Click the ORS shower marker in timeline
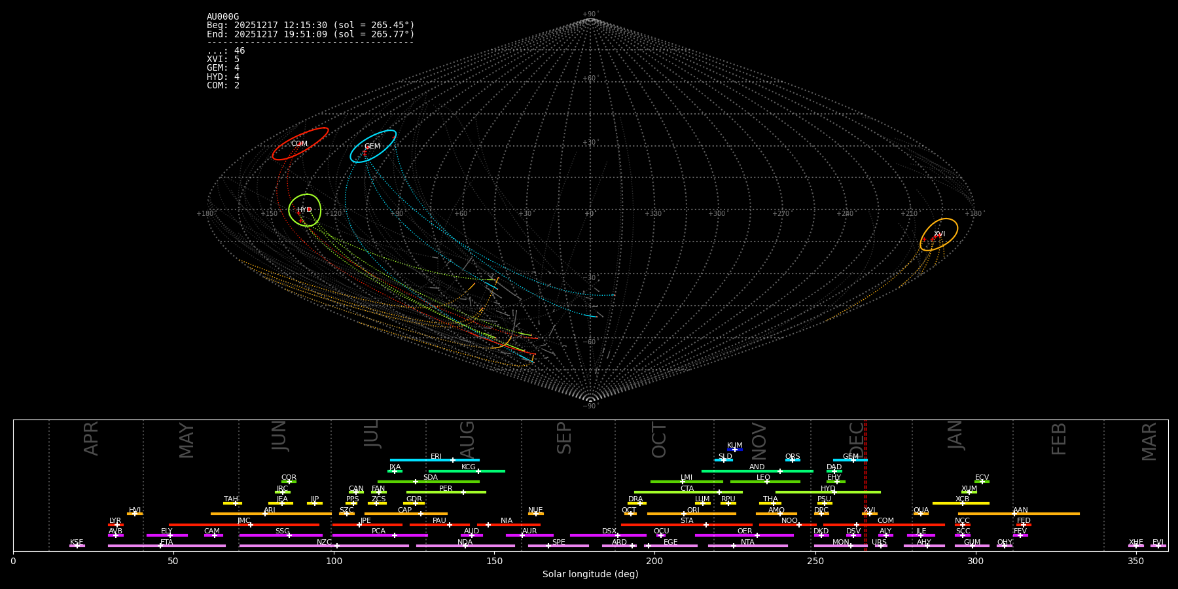Viewport: 1178px width, 589px height. coord(793,460)
